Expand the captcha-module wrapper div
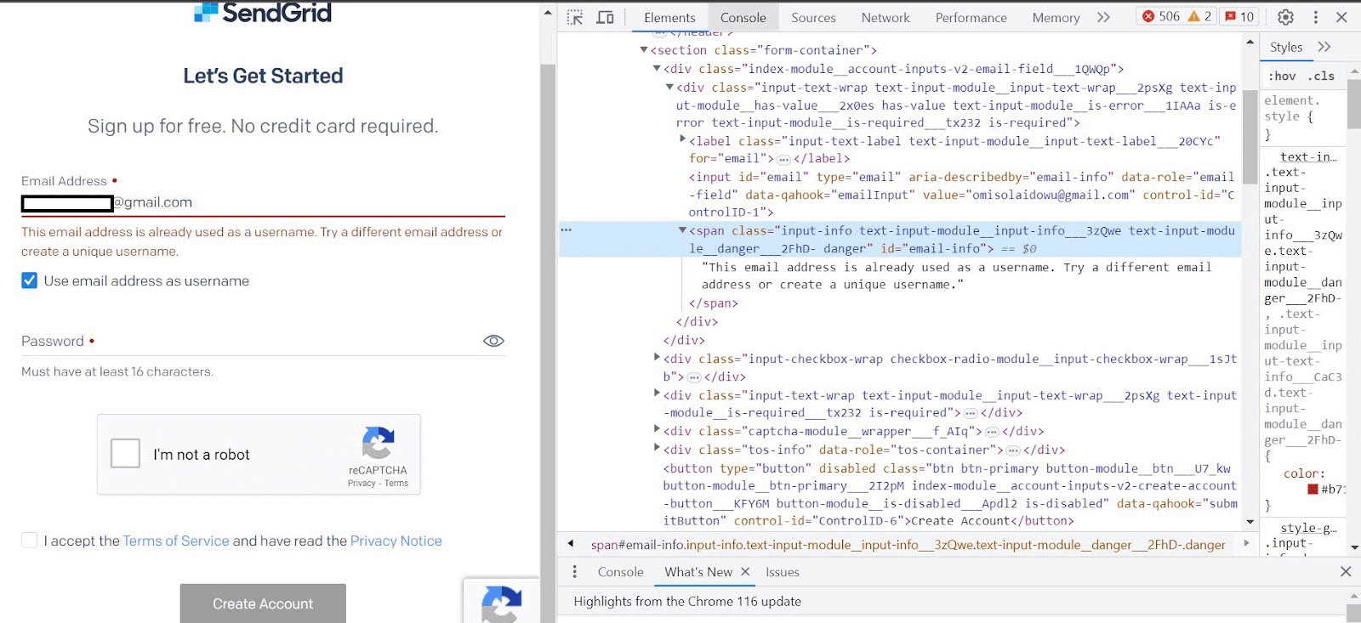The image size is (1361, 623). [657, 429]
